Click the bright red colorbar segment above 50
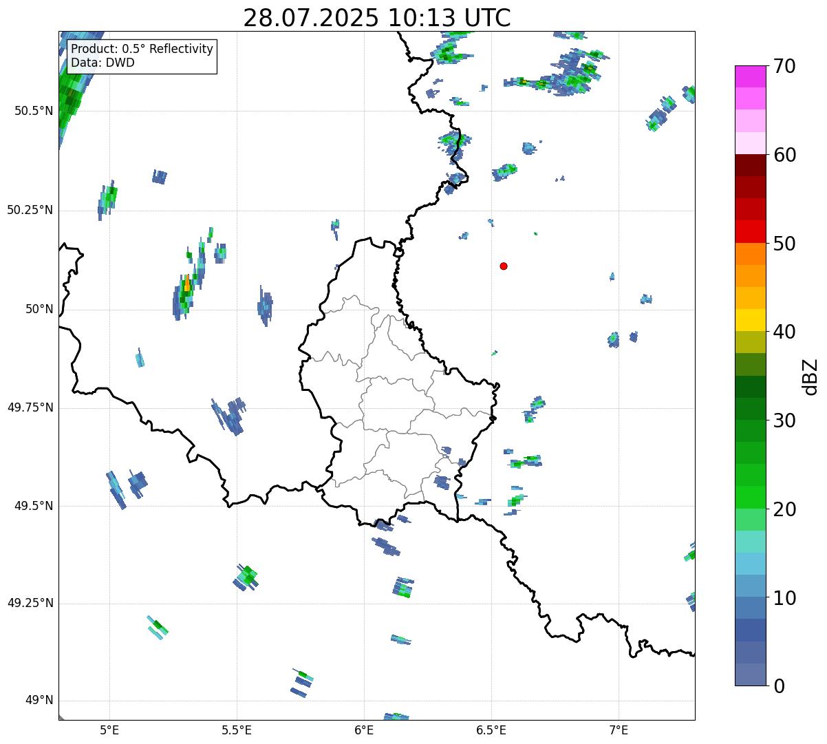The height and width of the screenshot is (744, 827). click(x=750, y=232)
